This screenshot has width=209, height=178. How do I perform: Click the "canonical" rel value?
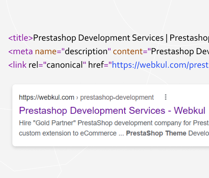coord(65,65)
